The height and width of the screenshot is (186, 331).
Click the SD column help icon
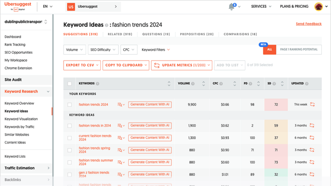[x=274, y=84]
